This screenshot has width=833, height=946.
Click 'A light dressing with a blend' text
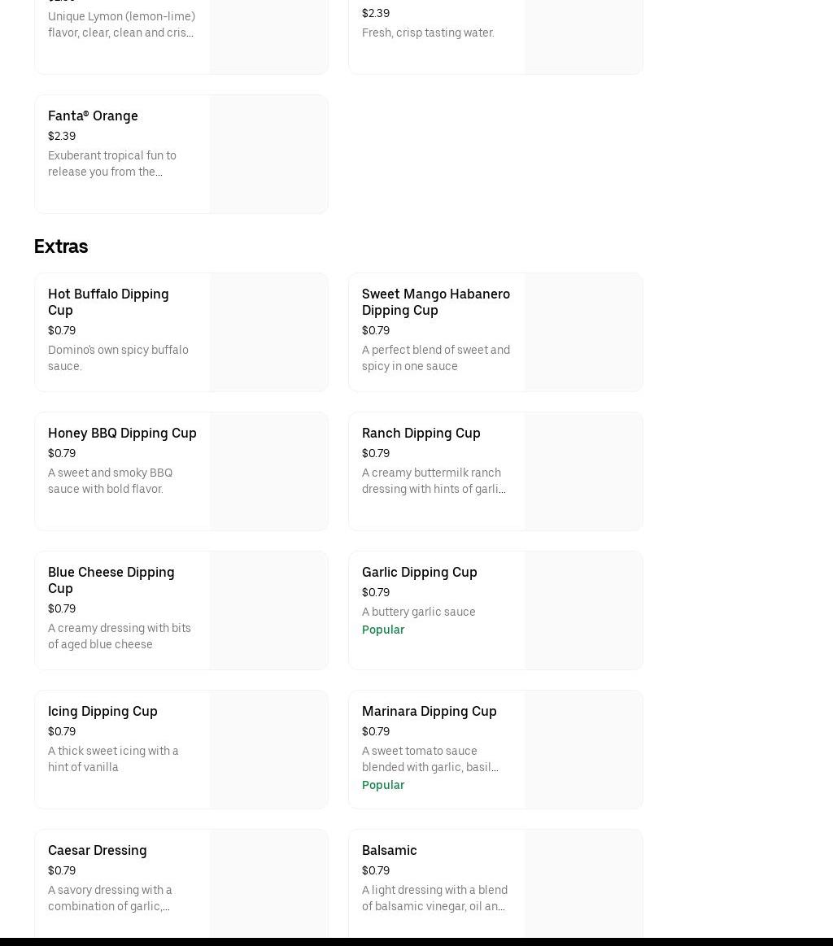click(435, 898)
